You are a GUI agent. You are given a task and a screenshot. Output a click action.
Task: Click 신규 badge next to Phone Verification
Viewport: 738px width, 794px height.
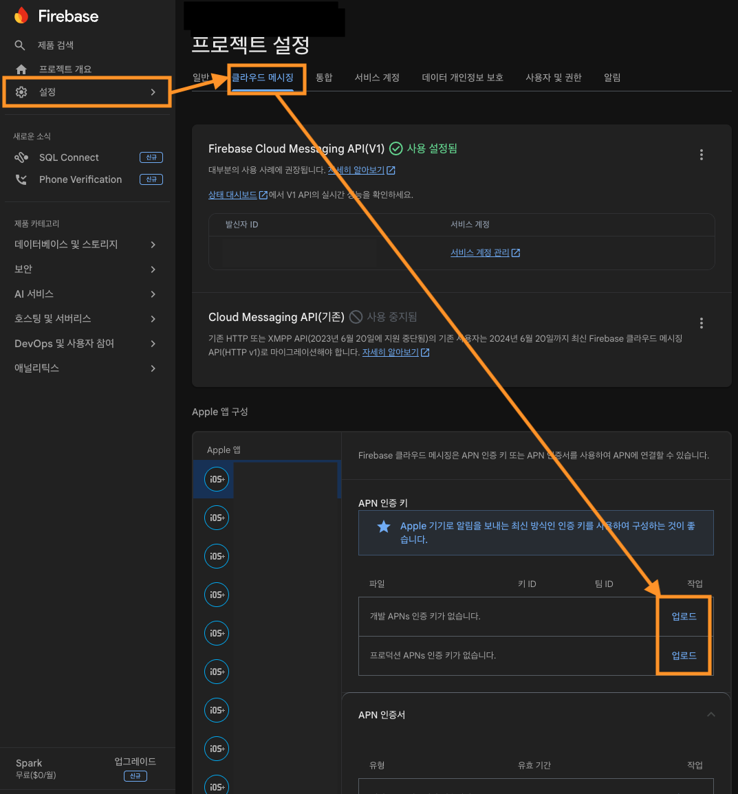pyautogui.click(x=151, y=179)
